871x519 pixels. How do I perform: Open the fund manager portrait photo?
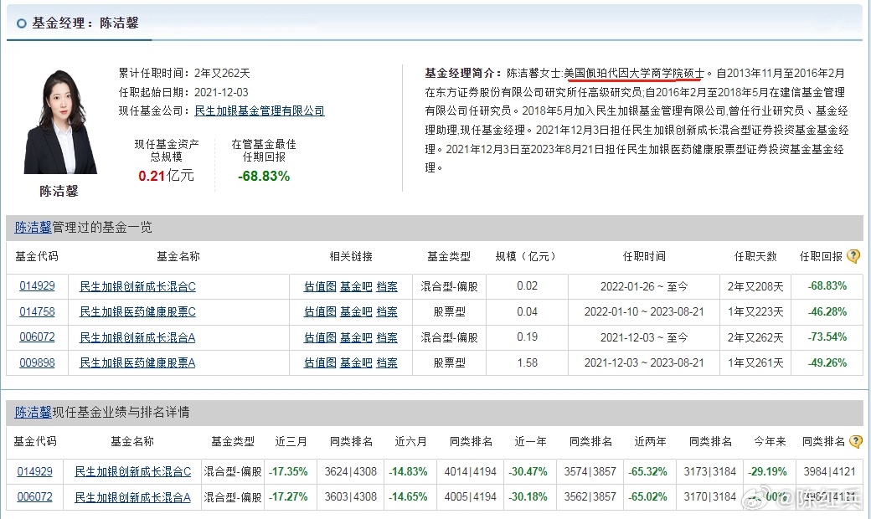coord(60,121)
